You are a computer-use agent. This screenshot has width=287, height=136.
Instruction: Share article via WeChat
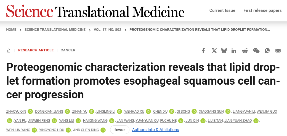[x=256, y=51]
